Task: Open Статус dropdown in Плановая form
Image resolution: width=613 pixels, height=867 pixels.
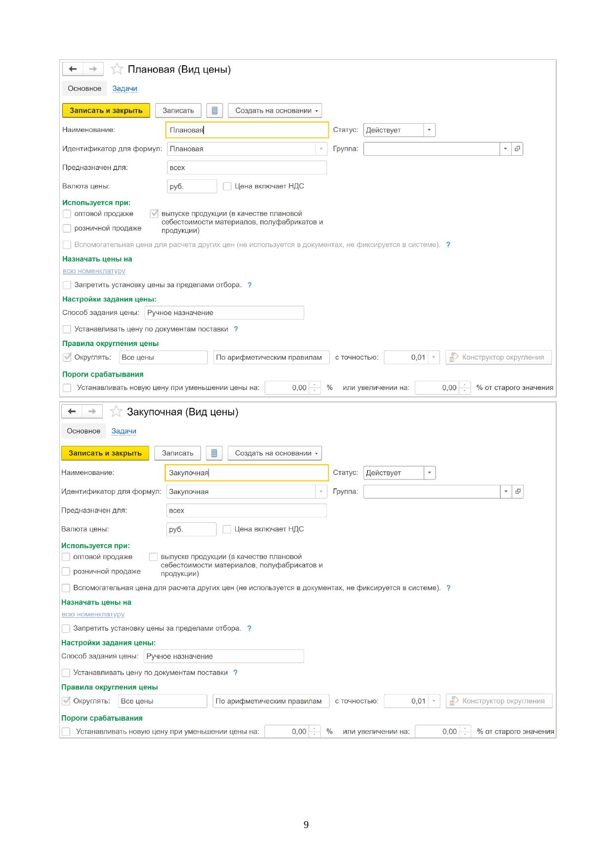Action: click(x=429, y=130)
